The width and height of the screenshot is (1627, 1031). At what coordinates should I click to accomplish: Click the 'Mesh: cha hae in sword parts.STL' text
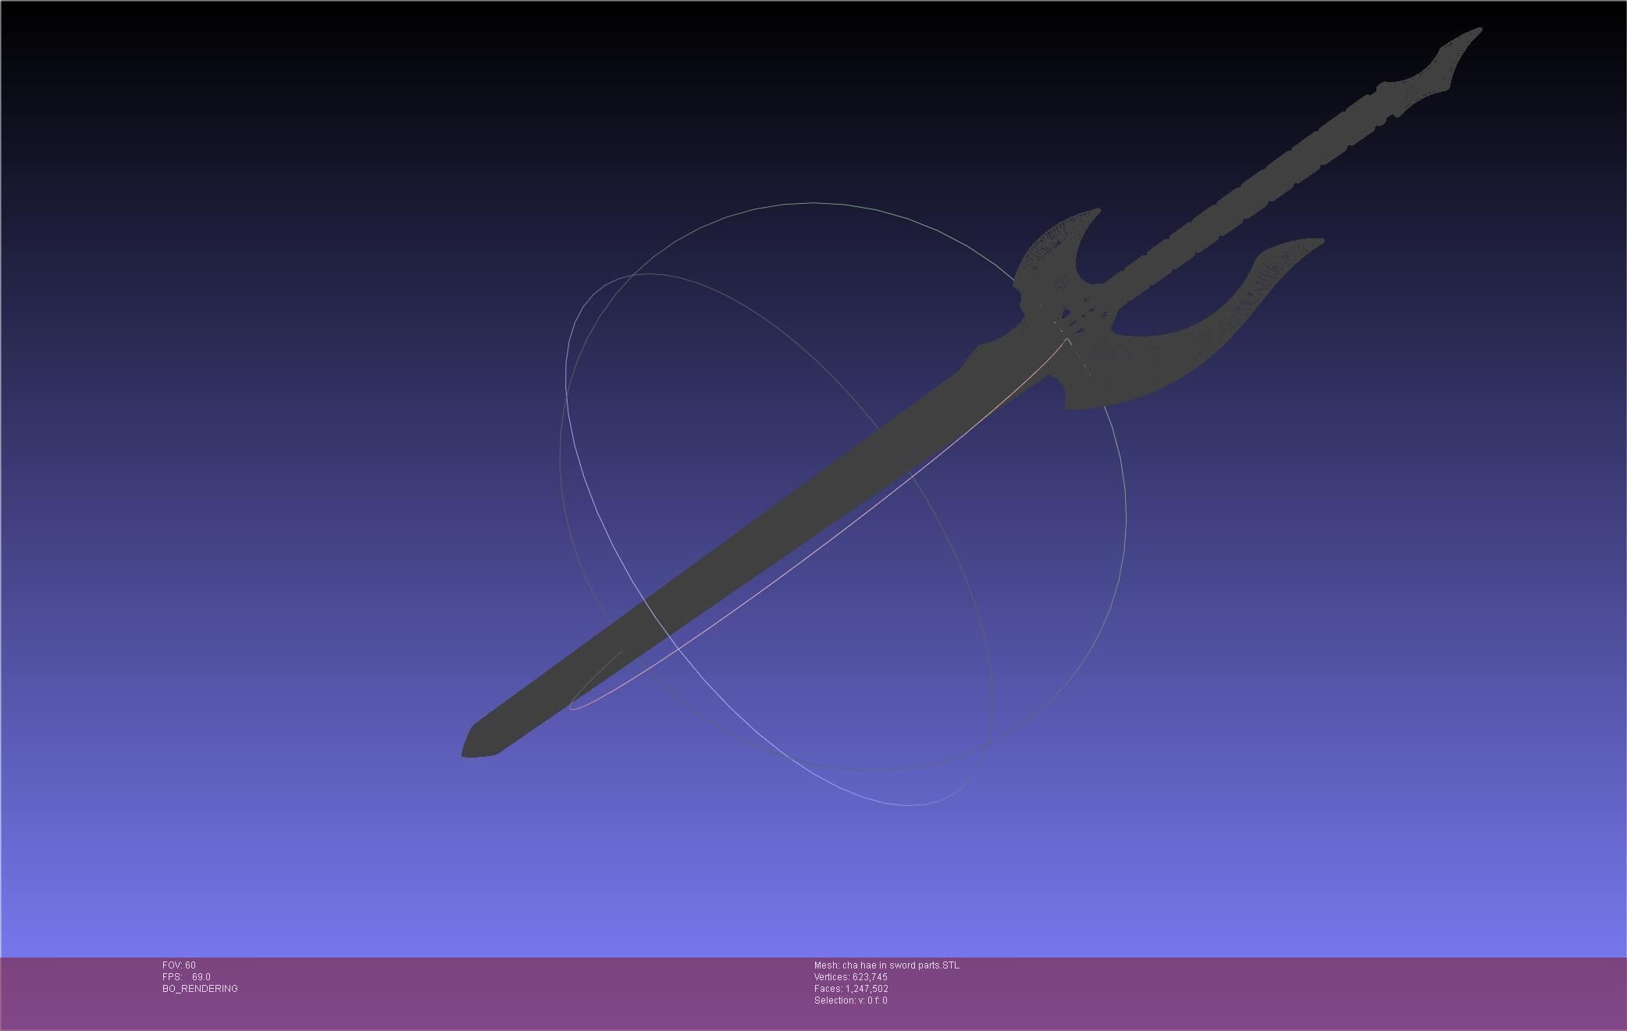click(x=887, y=965)
